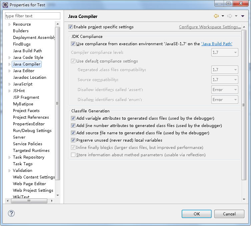Expand the Java Compiler node
The width and height of the screenshot is (251, 226).
(x=9, y=64)
